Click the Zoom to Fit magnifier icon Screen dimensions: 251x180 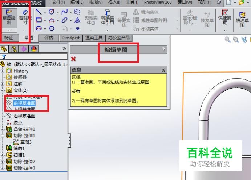(227, 39)
